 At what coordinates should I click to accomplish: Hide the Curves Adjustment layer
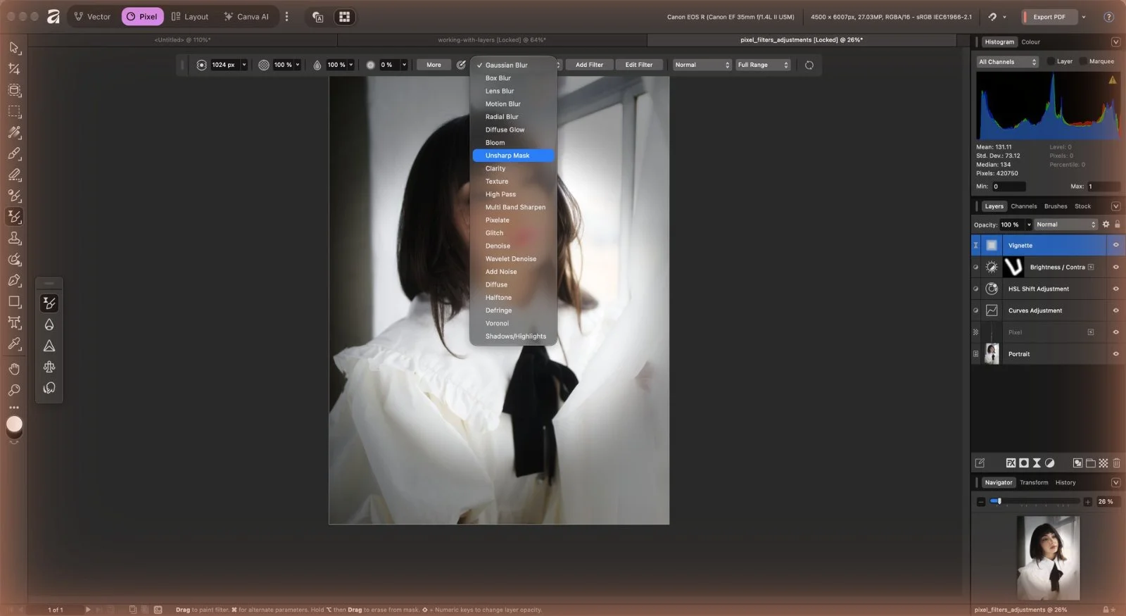1115,310
